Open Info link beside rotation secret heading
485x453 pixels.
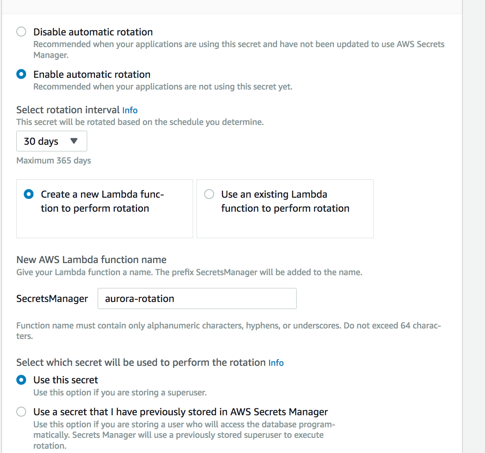coord(276,363)
